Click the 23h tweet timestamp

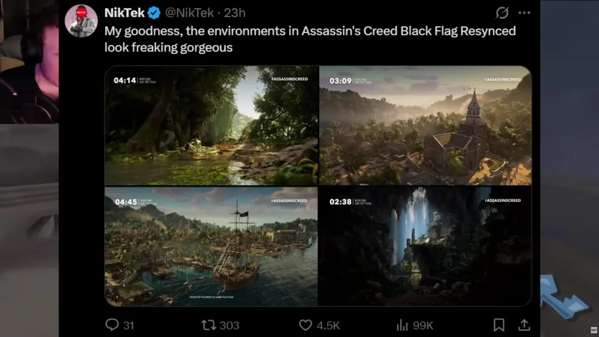234,13
